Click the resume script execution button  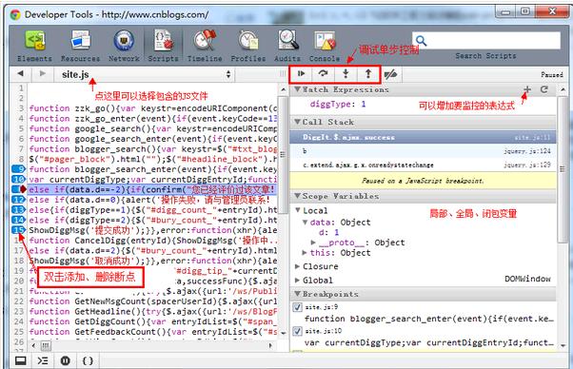pyautogui.click(x=301, y=74)
